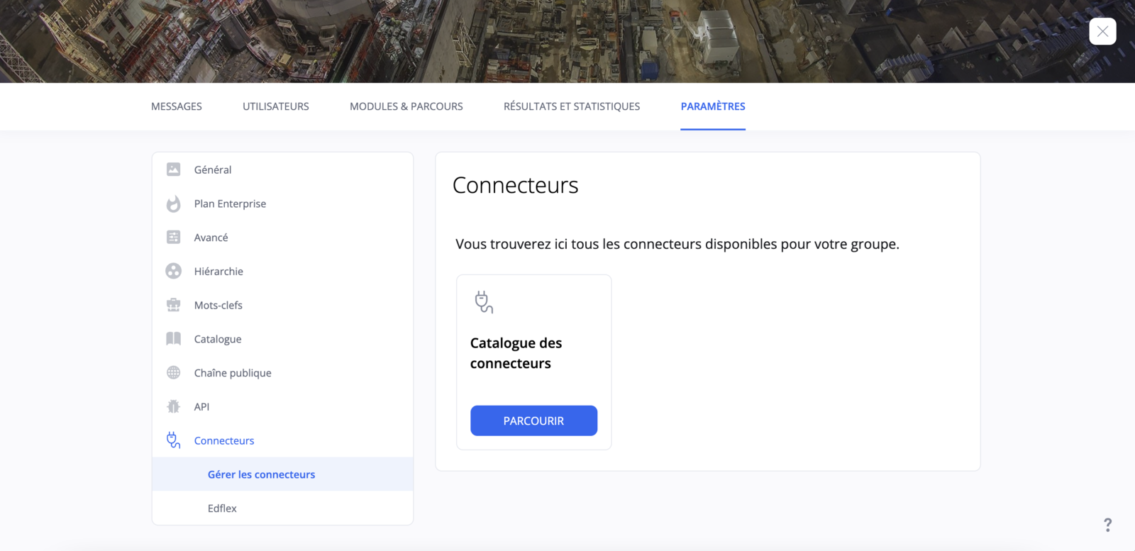Click the Plan Enterprise flame icon
Image resolution: width=1135 pixels, height=551 pixels.
tap(173, 204)
